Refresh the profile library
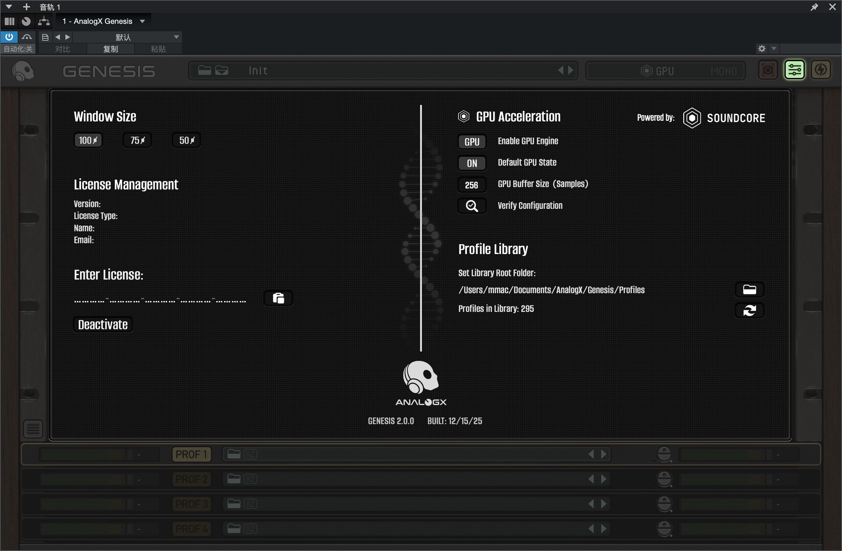Screen dimensions: 842x551 tap(749, 311)
